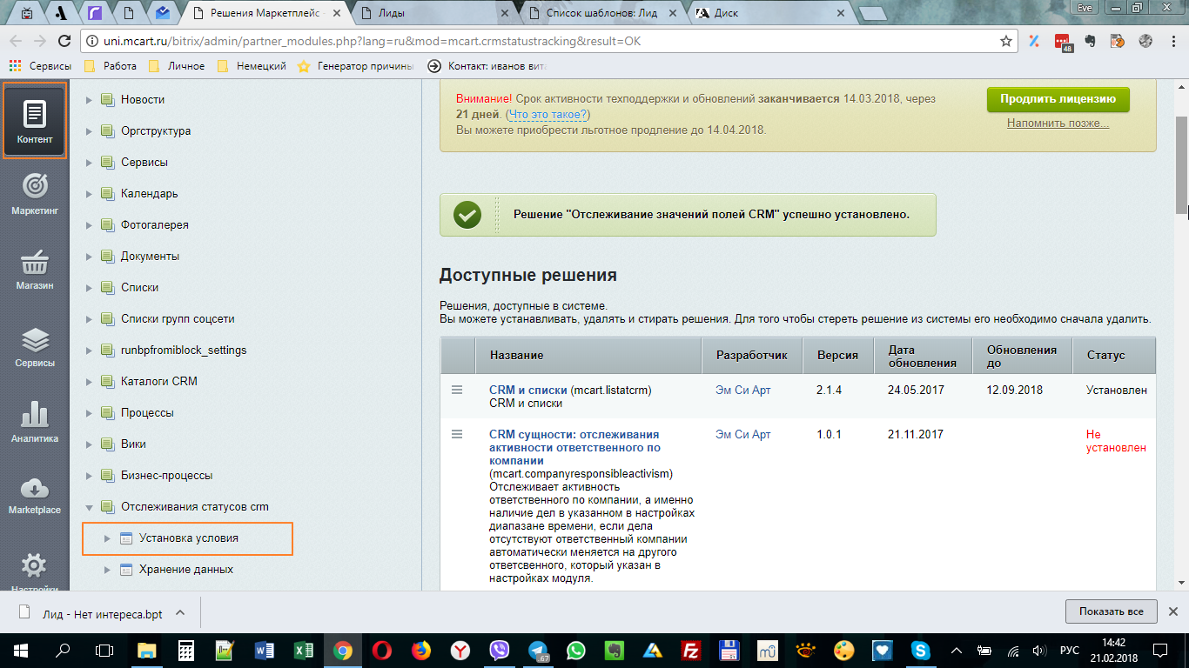Open the calendar extension with badge 48
The height and width of the screenshot is (668, 1189).
tap(1062, 42)
